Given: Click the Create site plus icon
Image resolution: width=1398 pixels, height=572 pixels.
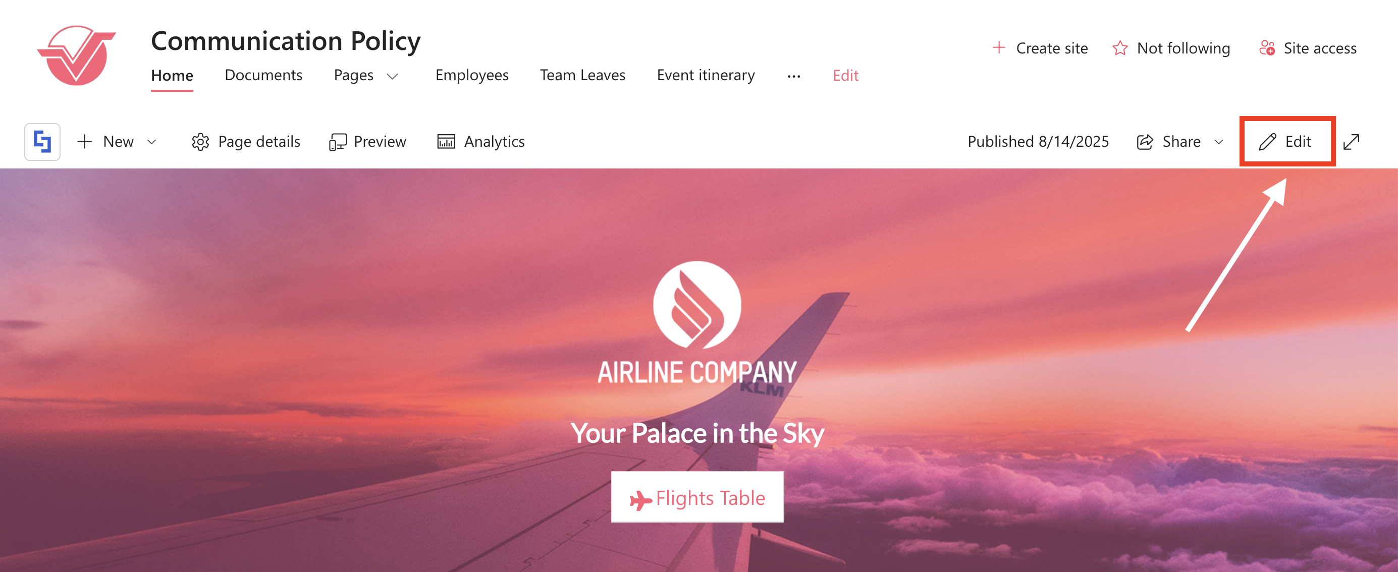Looking at the screenshot, I should [999, 48].
